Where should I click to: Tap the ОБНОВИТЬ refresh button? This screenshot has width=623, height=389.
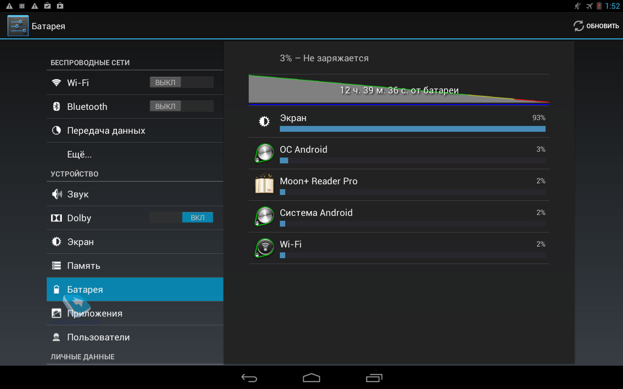pyautogui.click(x=596, y=26)
